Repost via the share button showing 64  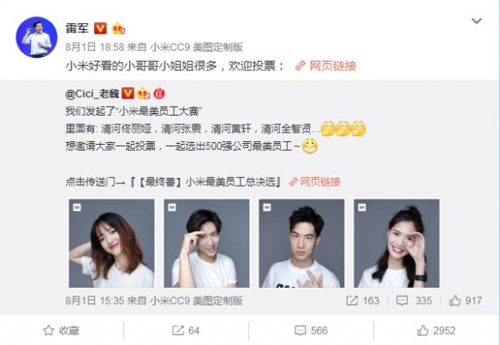click(186, 330)
